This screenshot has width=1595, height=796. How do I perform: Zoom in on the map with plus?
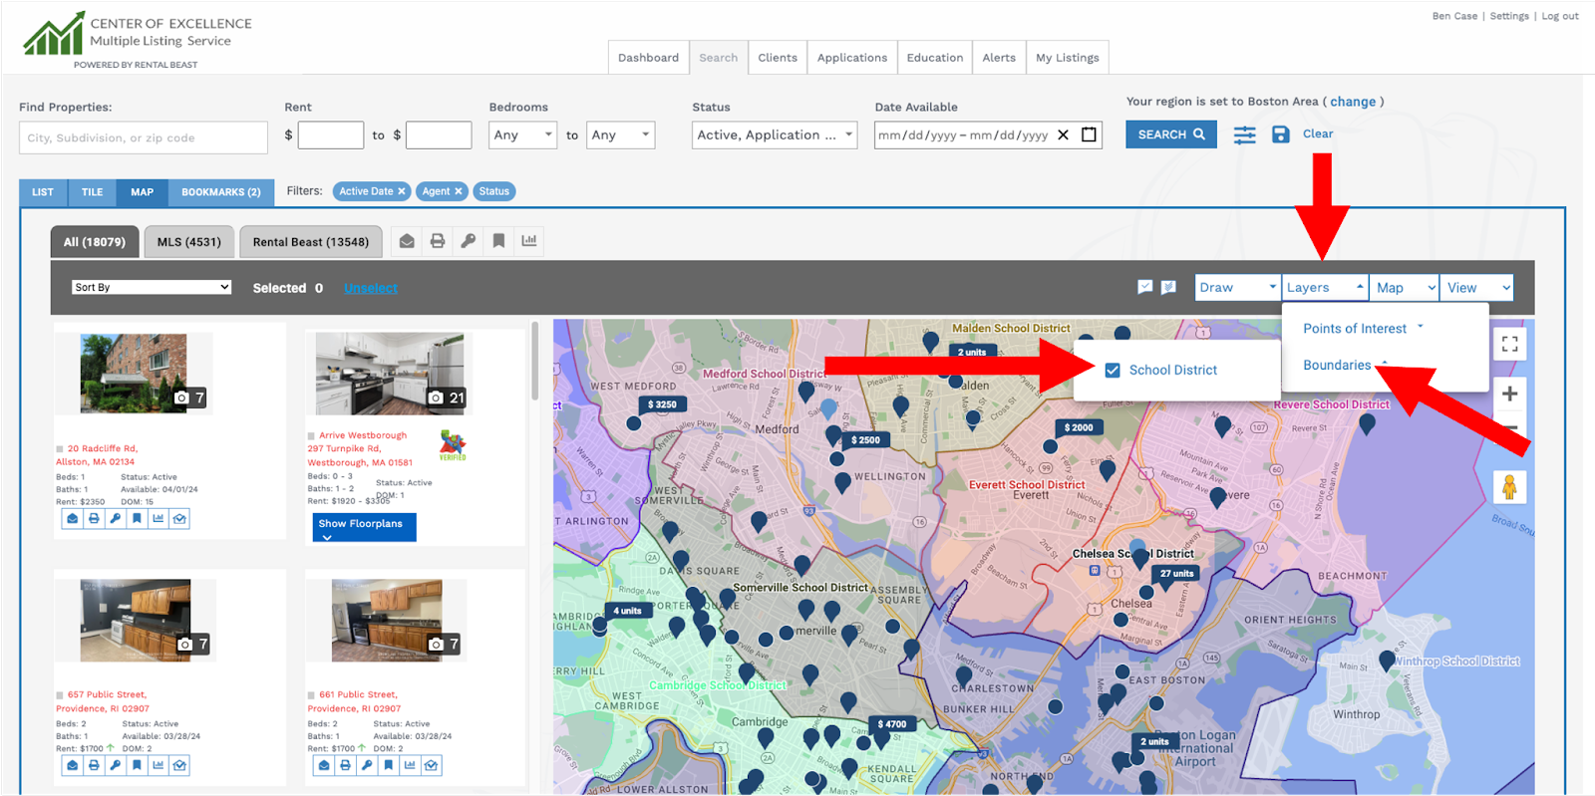click(x=1510, y=394)
